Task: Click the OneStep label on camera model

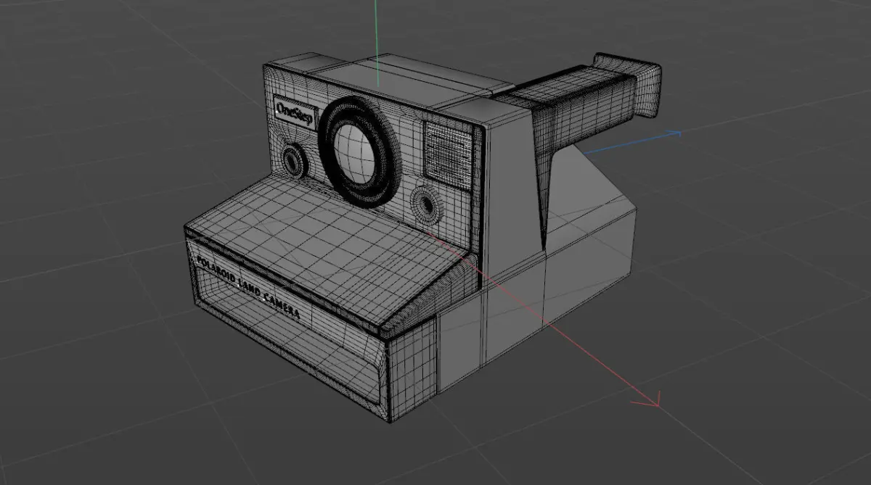Action: (x=295, y=112)
